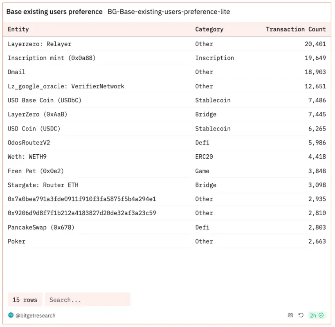
Task: Click the camera screenshot icon
Action: 290,315
